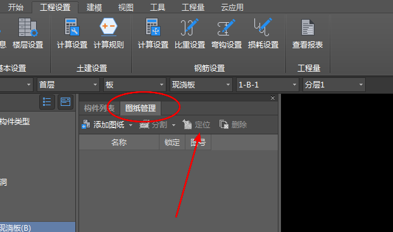Click 删除 delete drawing button
This screenshot has width=393, height=232.
[x=233, y=124]
